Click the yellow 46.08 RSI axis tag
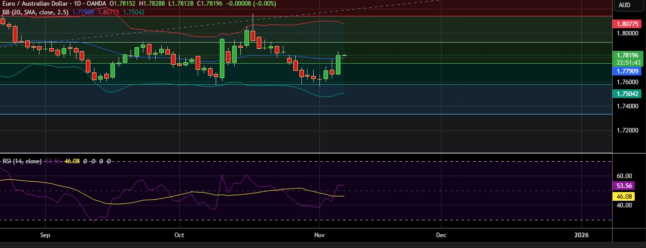This screenshot has height=248, width=646. coord(624,196)
